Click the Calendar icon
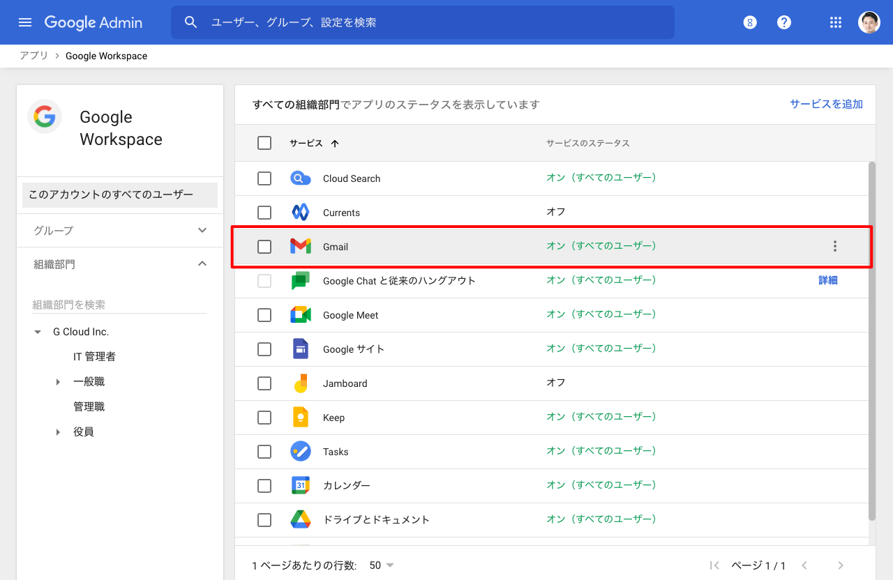893x580 pixels. point(300,485)
